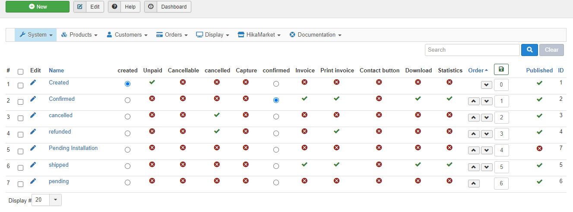The image size is (573, 212).
Task: Check the select-all checkbox in the header
Action: click(20, 72)
